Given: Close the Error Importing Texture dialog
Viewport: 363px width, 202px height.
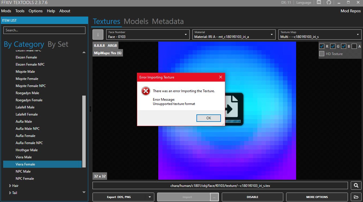Looking at the screenshot, I should coord(221,77).
